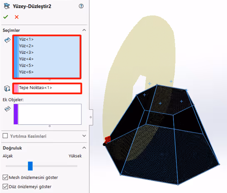Image resolution: width=227 pixels, height=193 pixels.
Task: Select Yüz<2> in the selection list
Action: pos(26,46)
